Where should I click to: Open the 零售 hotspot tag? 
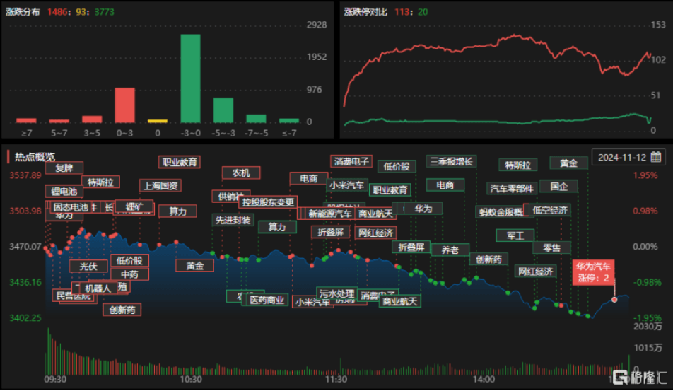(551, 247)
